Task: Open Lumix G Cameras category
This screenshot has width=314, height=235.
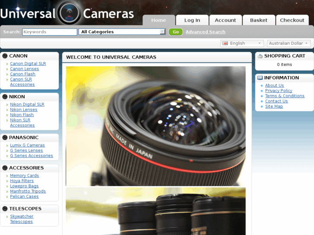Action: click(28, 145)
